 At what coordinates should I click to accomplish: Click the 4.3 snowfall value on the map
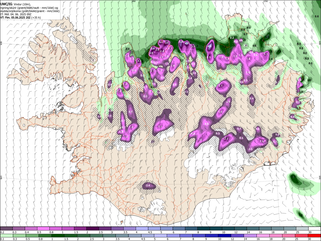187,43
